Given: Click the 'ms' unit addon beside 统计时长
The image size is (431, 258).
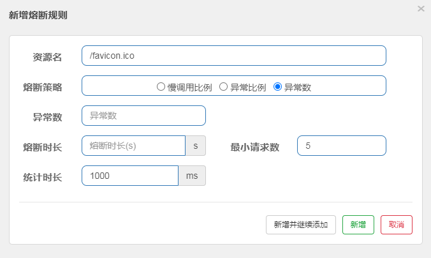Looking at the screenshot, I should (x=192, y=176).
